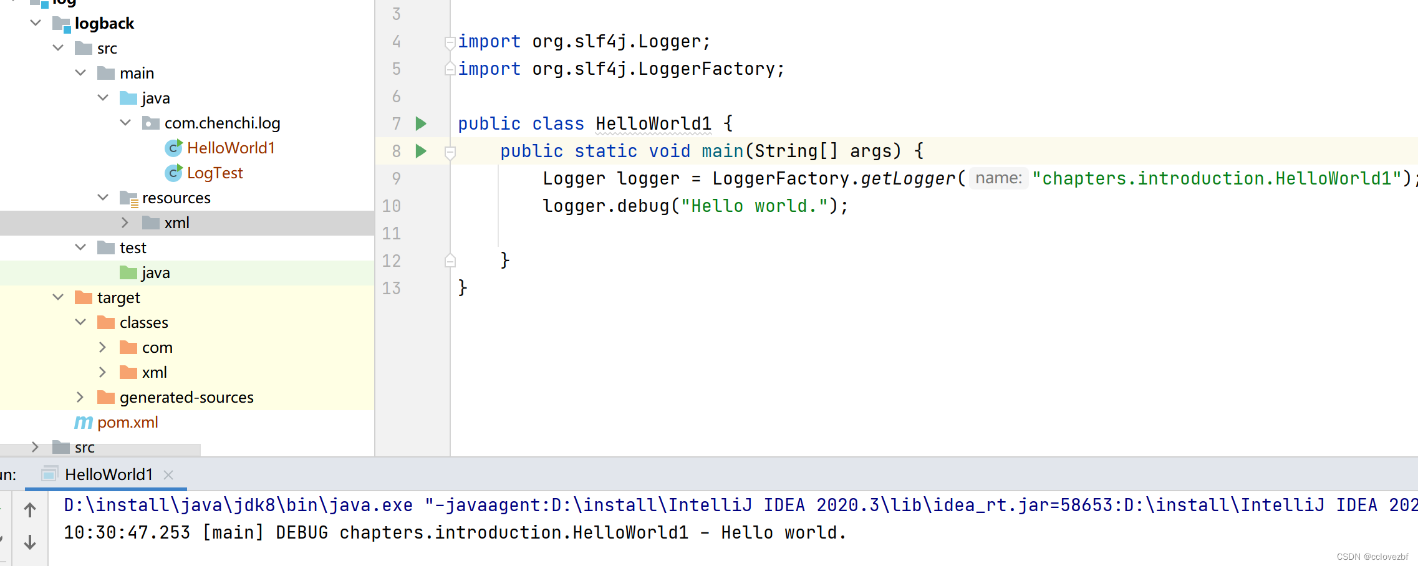Click the "Hello world." string literal in code
This screenshot has height=566, width=1418.
tap(755, 206)
